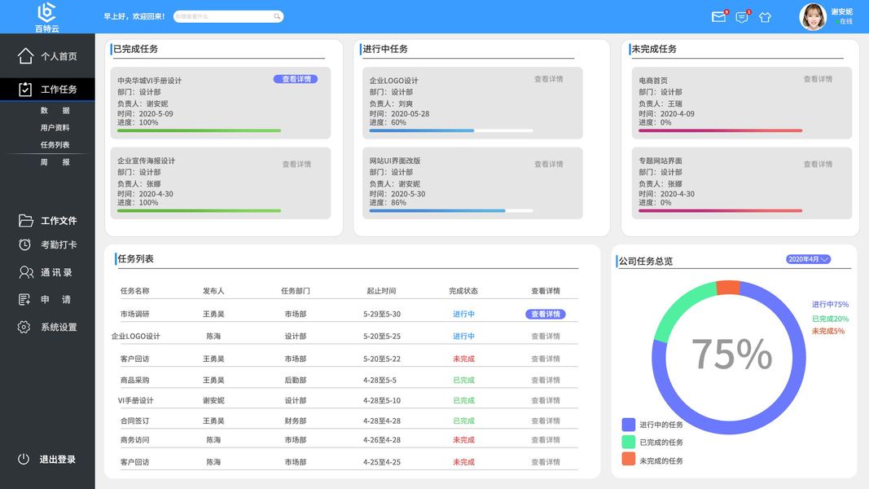Viewport: 869px width, 489px height.
Task: Click the search magnifier icon
Action: (277, 16)
